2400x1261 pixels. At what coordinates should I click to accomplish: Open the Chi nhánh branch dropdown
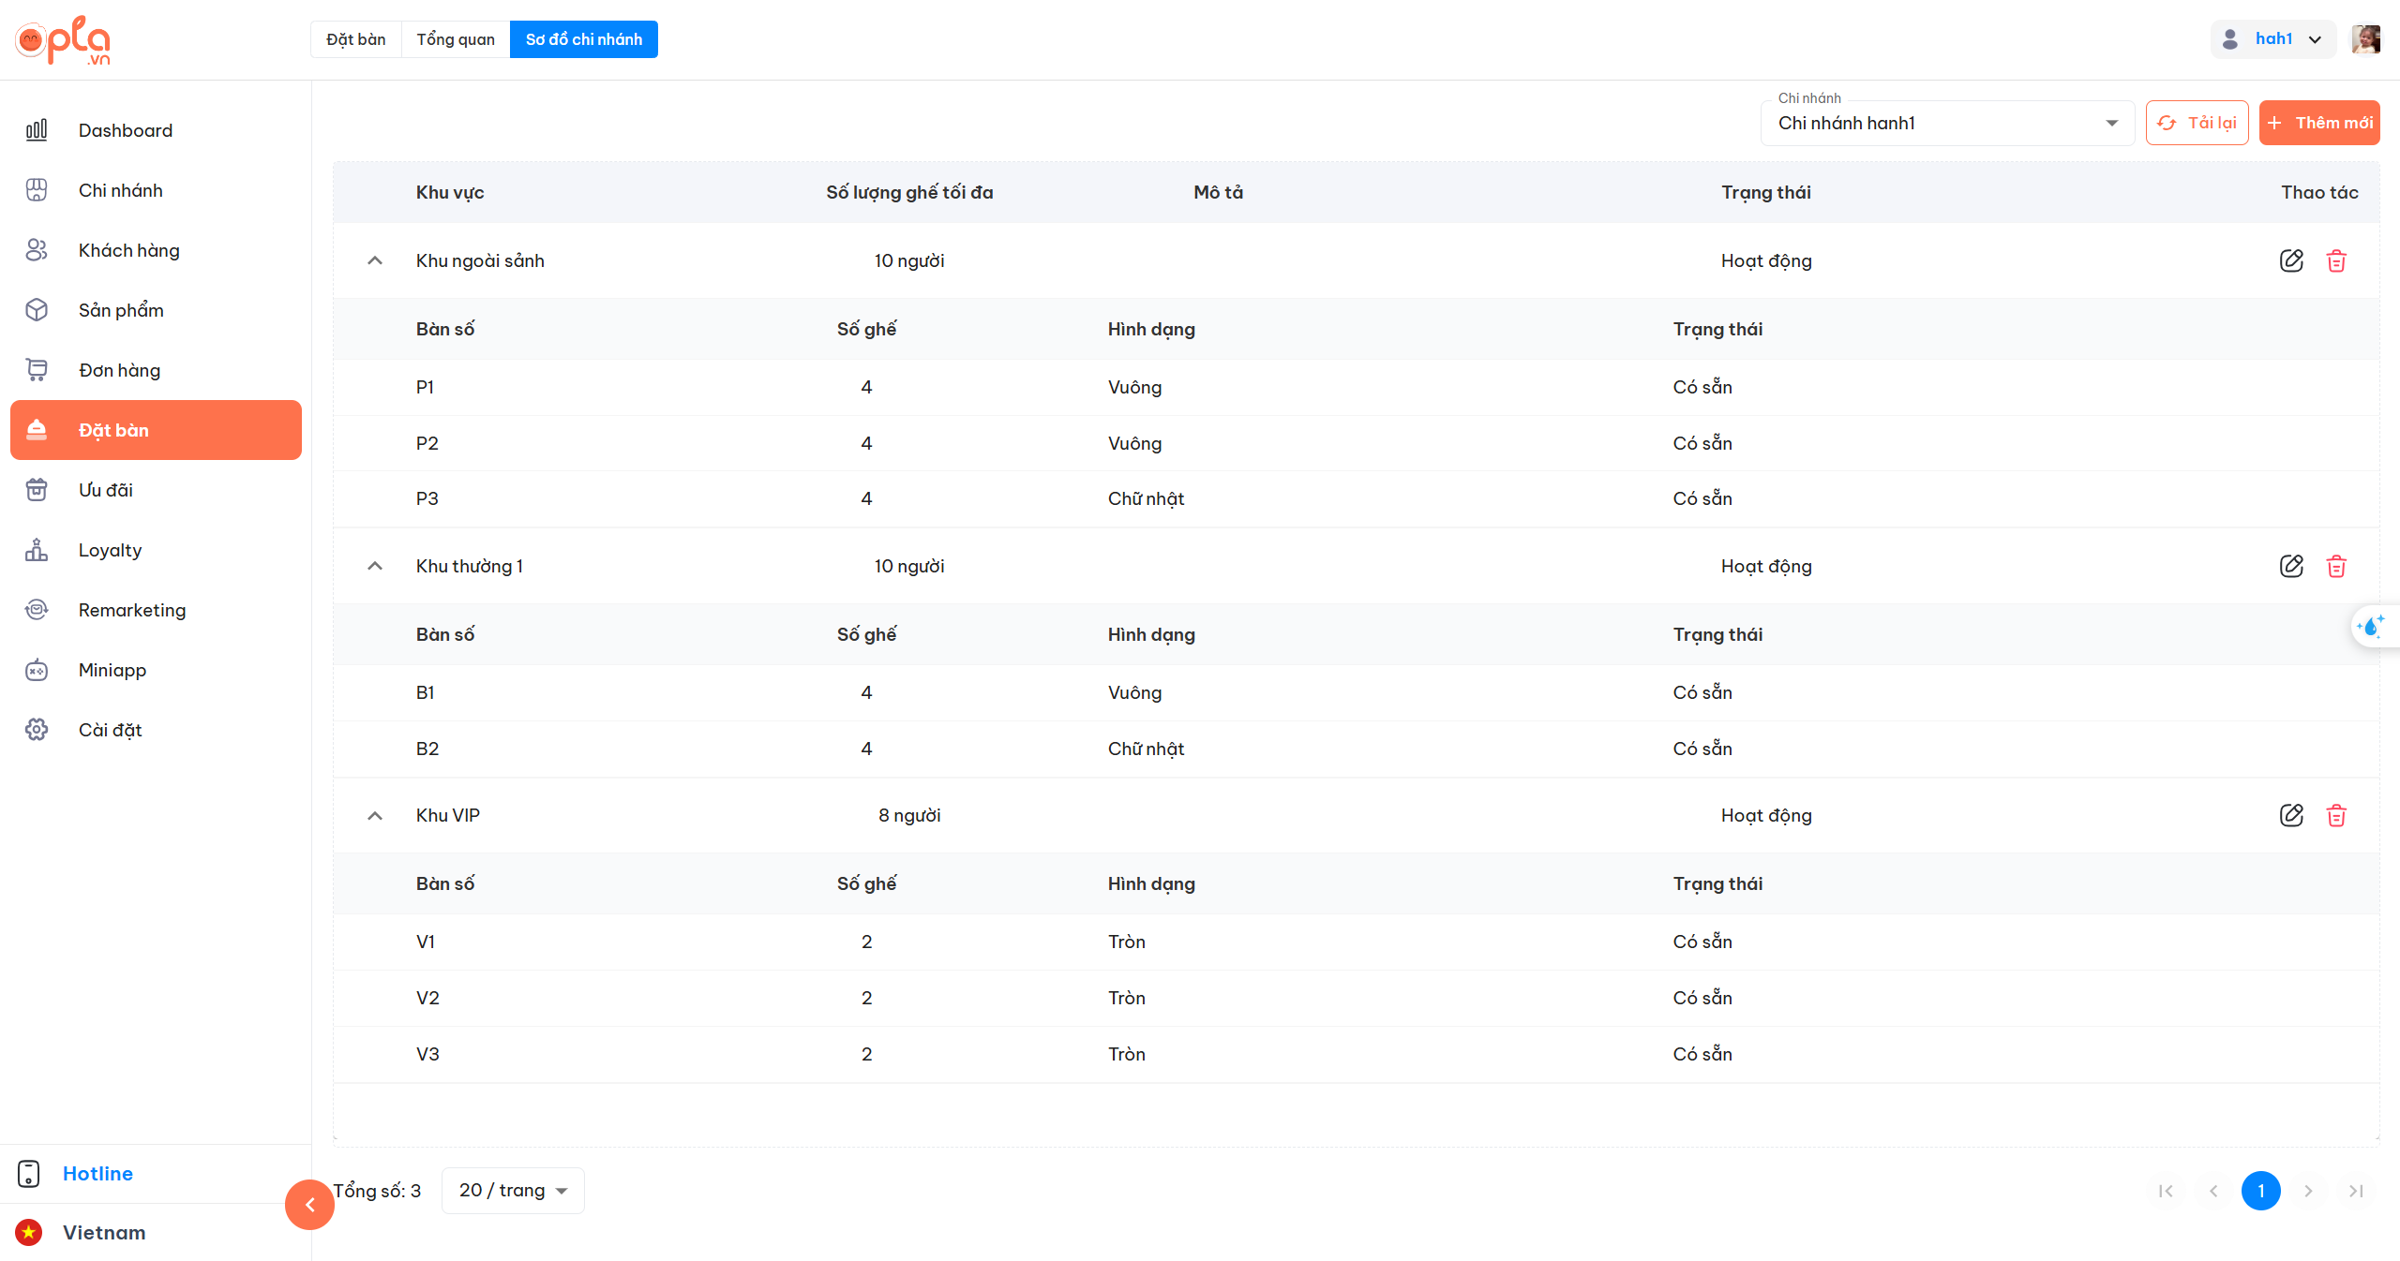click(1946, 123)
